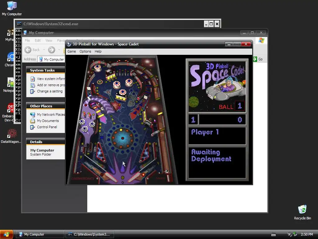The image size is (318, 239).
Task: Open View menu in My Computer window
Action: tap(49, 40)
